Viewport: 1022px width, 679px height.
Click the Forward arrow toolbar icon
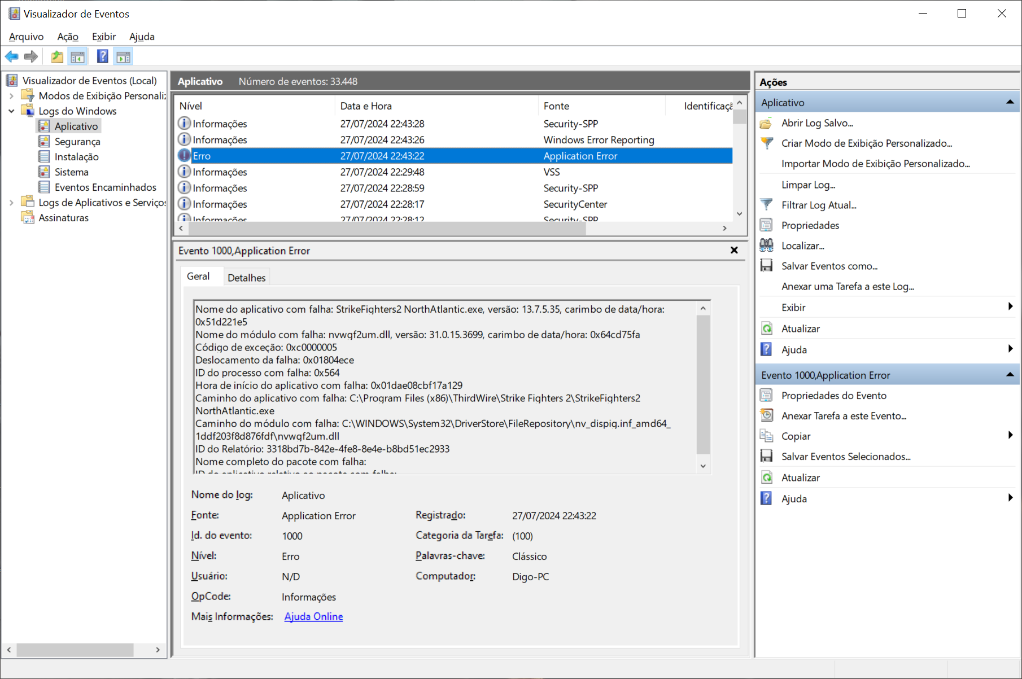31,56
